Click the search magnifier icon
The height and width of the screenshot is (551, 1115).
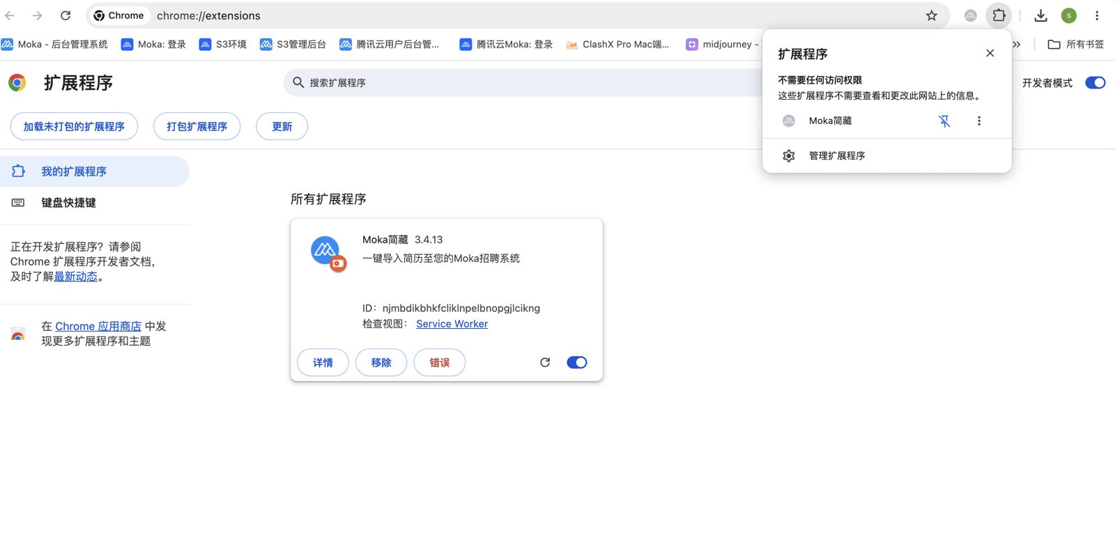click(x=298, y=82)
